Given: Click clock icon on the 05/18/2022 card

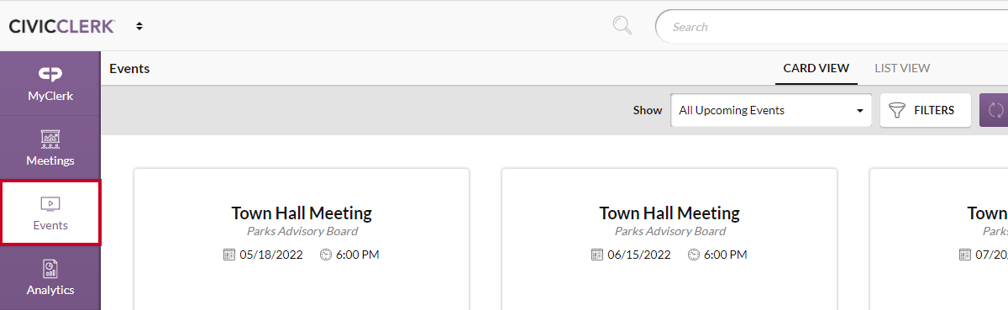Looking at the screenshot, I should pyautogui.click(x=326, y=255).
